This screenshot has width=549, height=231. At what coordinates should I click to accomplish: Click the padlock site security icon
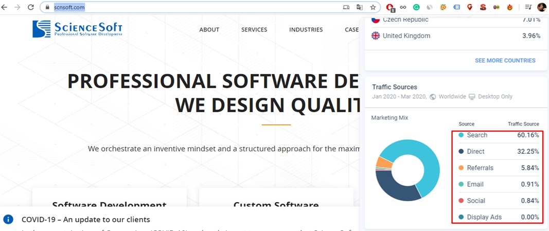pos(48,7)
